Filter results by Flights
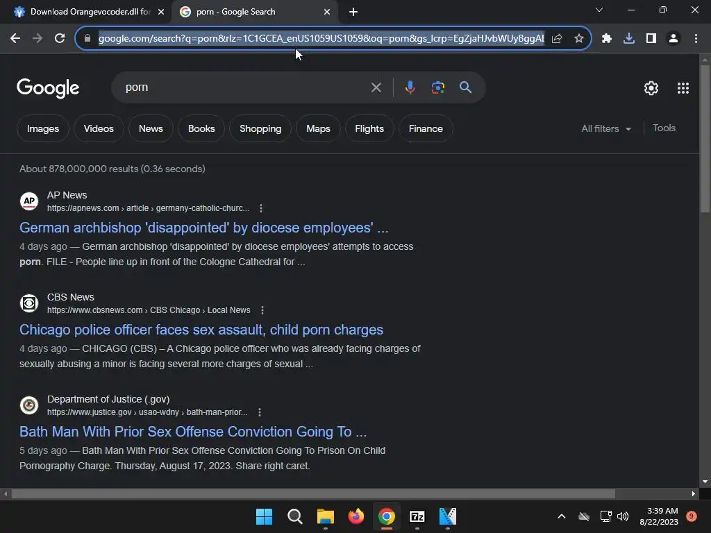Screen dimensions: 711x533 (369, 128)
